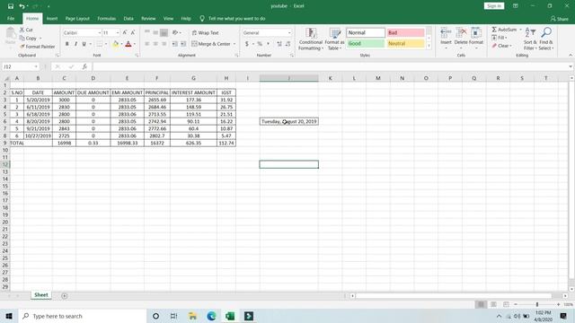Switch to the Formulas tab
The width and height of the screenshot is (575, 323).
[x=106, y=18]
